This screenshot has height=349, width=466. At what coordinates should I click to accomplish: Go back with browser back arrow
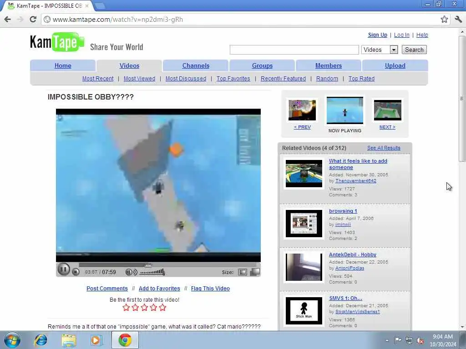point(8,19)
